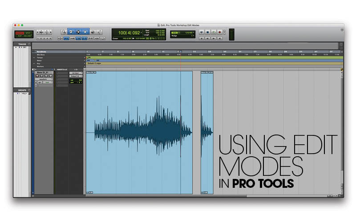
Task: Enable Shuffle edit mode
Action: [x=20, y=33]
